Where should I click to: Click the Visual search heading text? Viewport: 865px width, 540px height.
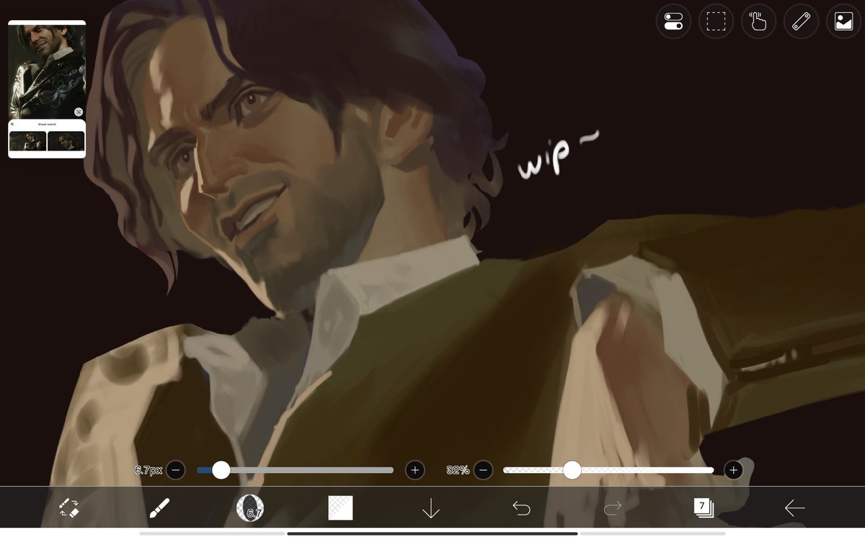pyautogui.click(x=47, y=124)
